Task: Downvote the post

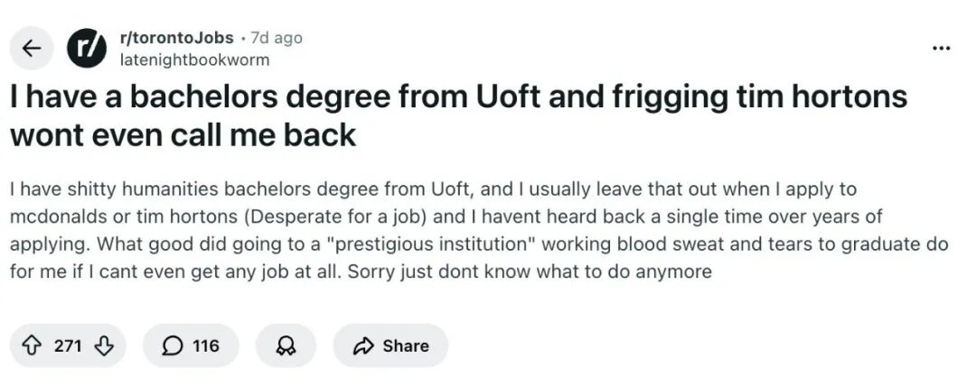Action: coord(104,345)
